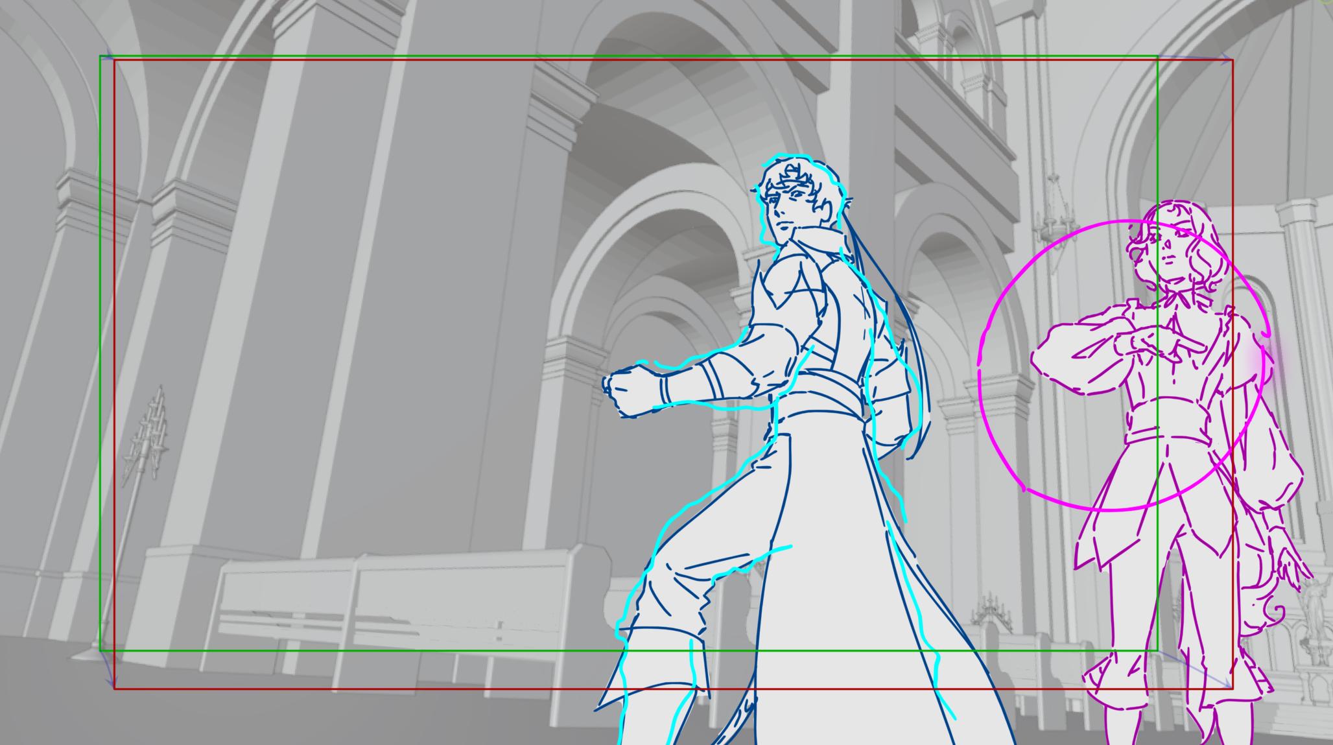This screenshot has width=1333, height=745.
Task: Click the green circular gizmo at top-right corner
Action: (x=1327, y=3)
